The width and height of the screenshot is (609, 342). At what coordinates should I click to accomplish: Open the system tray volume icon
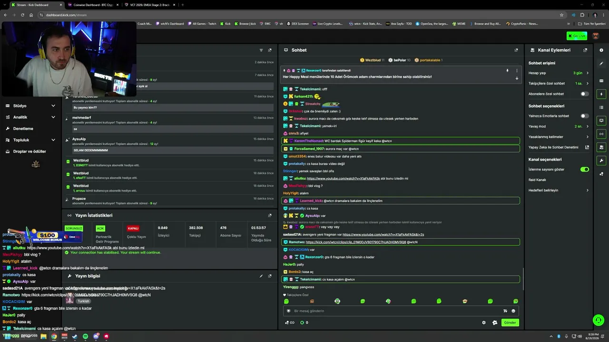579,336
